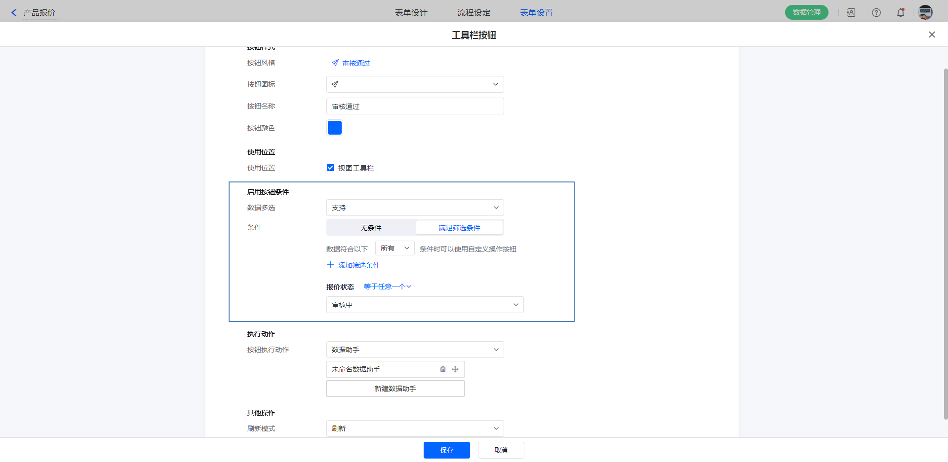Expand the 数据多选 dropdown showing 支持
The width and height of the screenshot is (948, 462).
pos(415,208)
